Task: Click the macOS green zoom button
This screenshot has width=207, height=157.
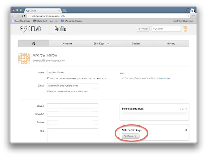Action: click(x=21, y=10)
